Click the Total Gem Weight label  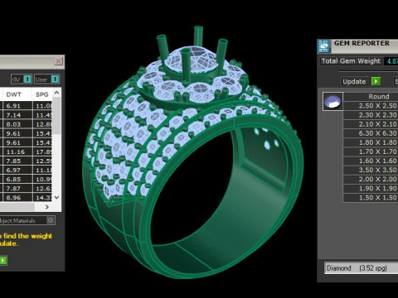351,61
